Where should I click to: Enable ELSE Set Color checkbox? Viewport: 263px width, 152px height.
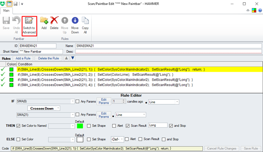tap(18, 139)
